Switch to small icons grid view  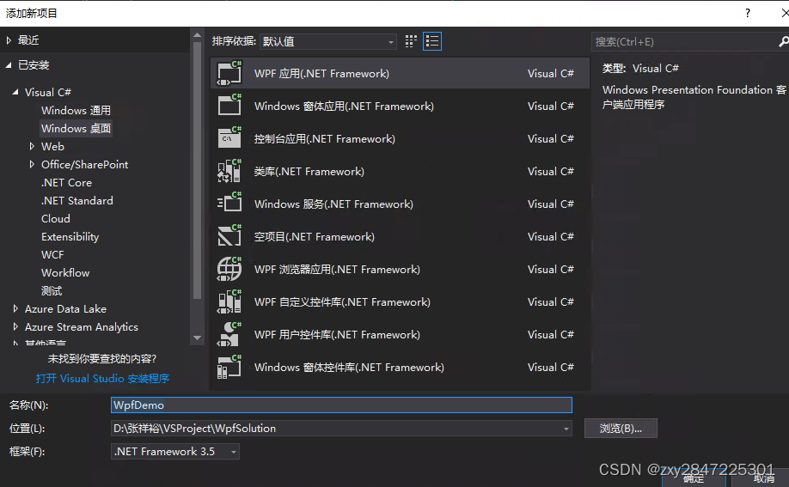coord(411,41)
